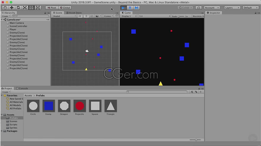This screenshot has height=146, width=261.
Task: Open Search by Type filter icon
Action: (x=192, y=92)
